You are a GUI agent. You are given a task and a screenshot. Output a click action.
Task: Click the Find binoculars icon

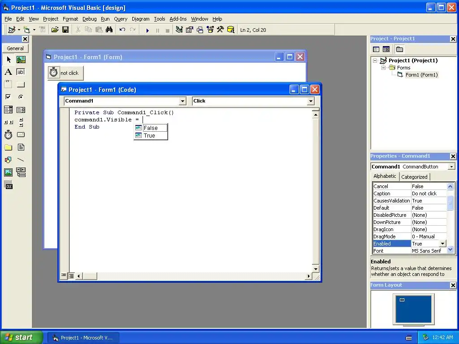(x=109, y=30)
